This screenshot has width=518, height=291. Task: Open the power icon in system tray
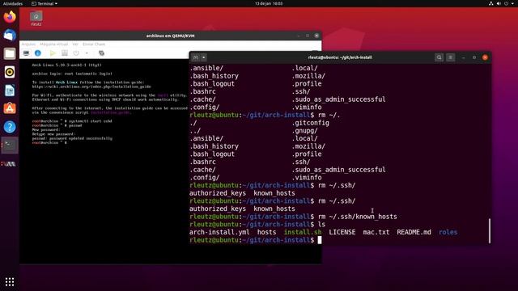point(507,3)
